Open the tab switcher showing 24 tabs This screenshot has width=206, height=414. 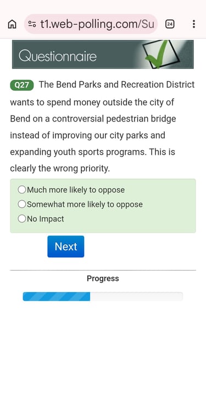170,24
